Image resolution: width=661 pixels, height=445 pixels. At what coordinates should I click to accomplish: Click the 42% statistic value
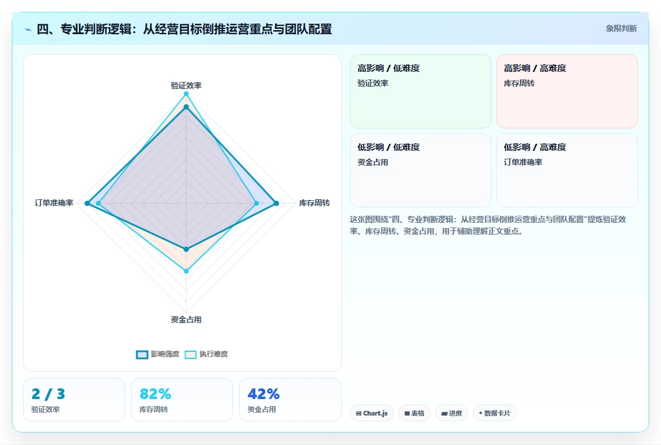coord(263,394)
